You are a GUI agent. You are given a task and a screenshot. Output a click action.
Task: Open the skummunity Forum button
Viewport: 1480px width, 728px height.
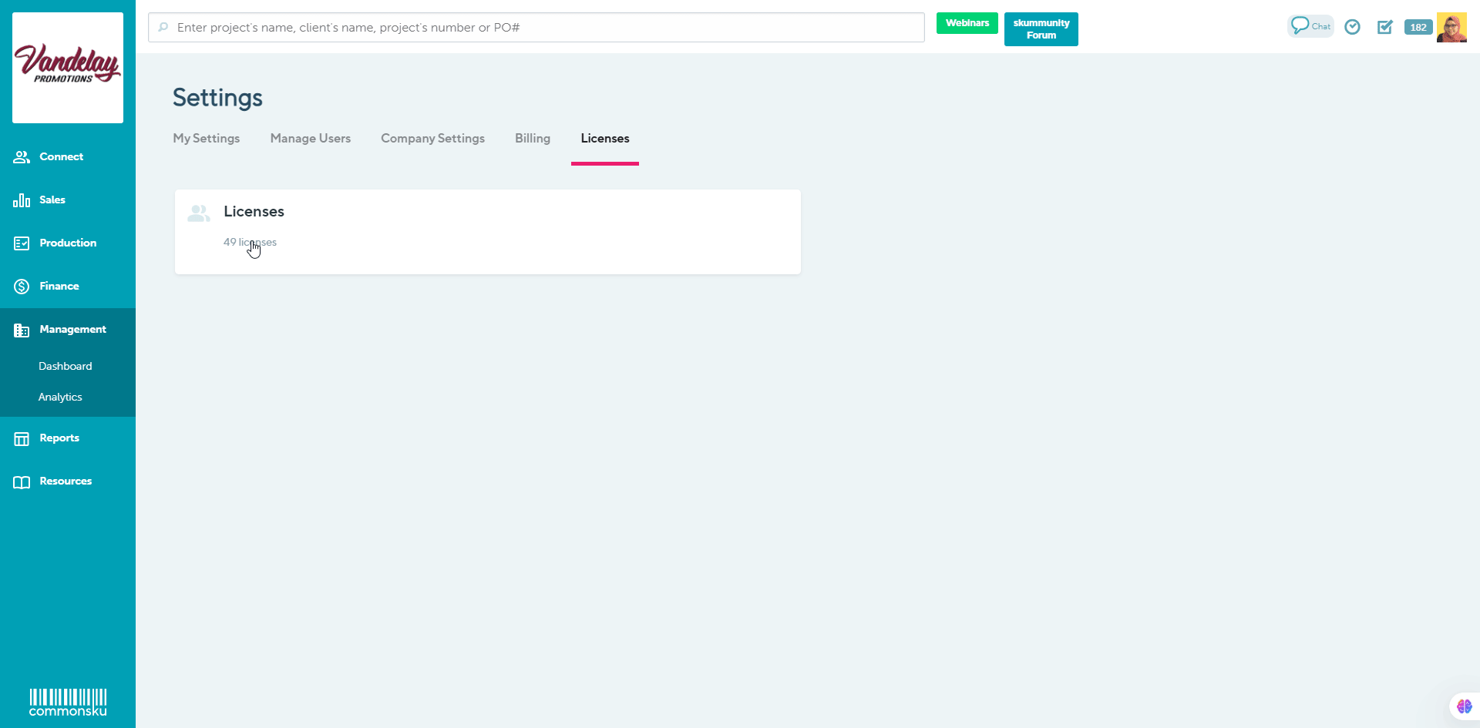point(1041,29)
